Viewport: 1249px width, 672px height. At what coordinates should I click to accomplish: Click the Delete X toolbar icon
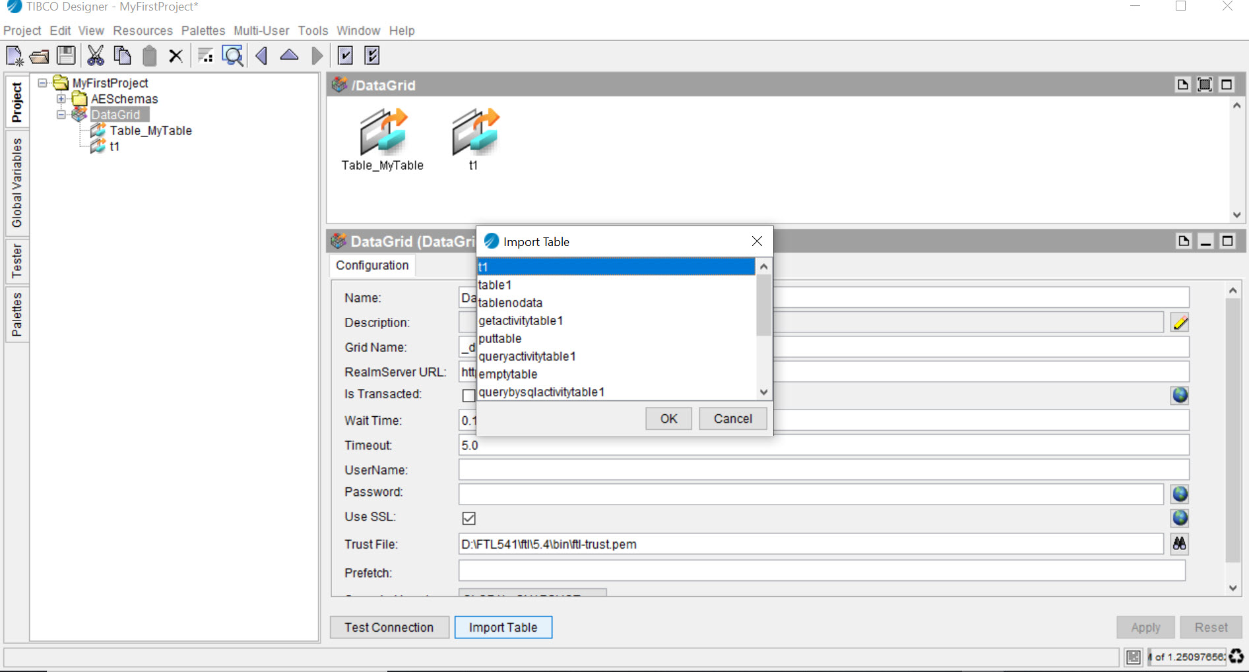click(176, 56)
